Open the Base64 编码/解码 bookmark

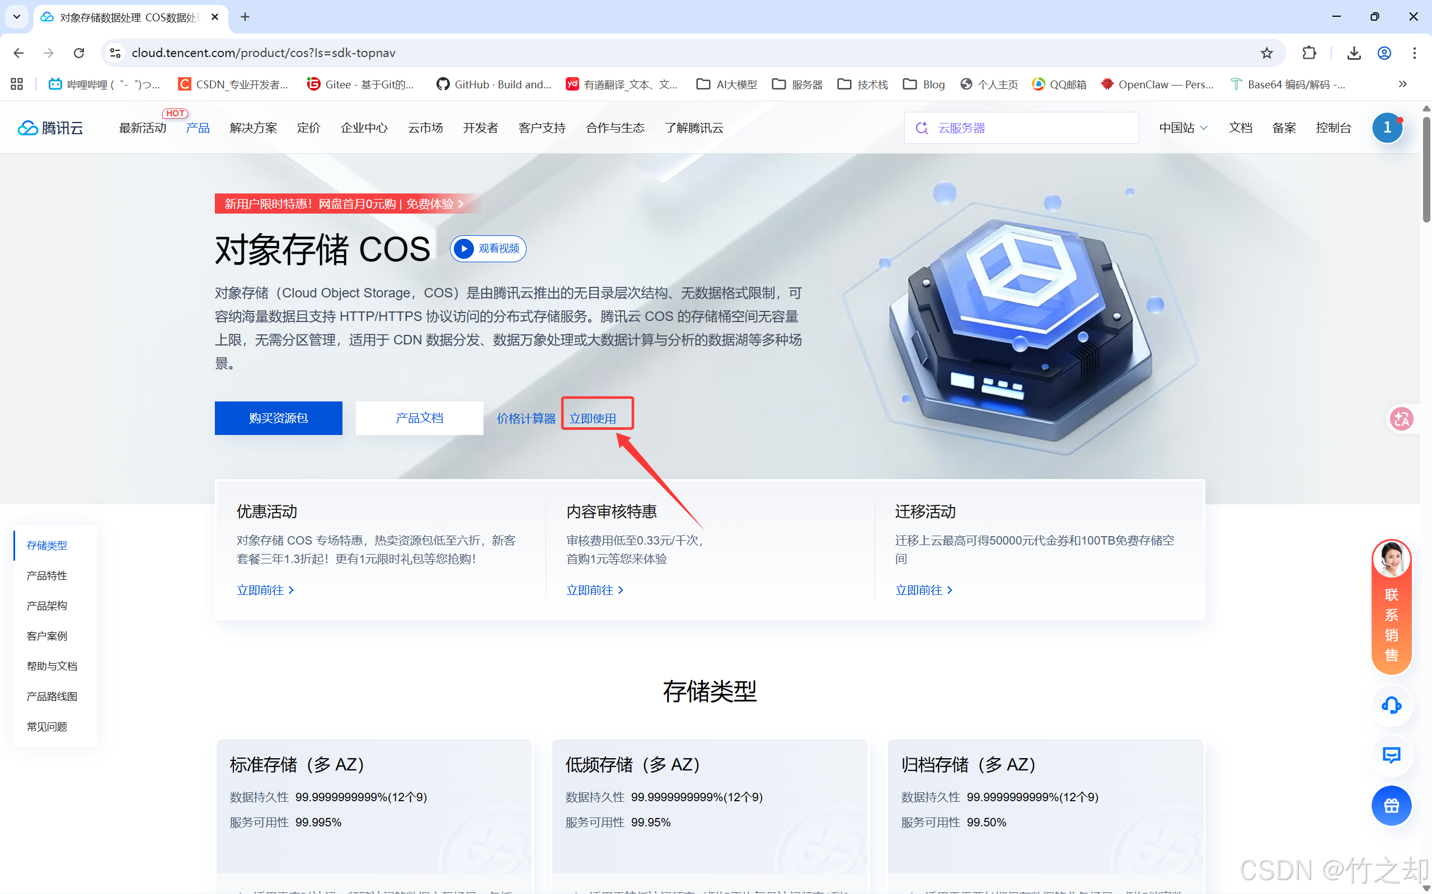click(x=1288, y=84)
